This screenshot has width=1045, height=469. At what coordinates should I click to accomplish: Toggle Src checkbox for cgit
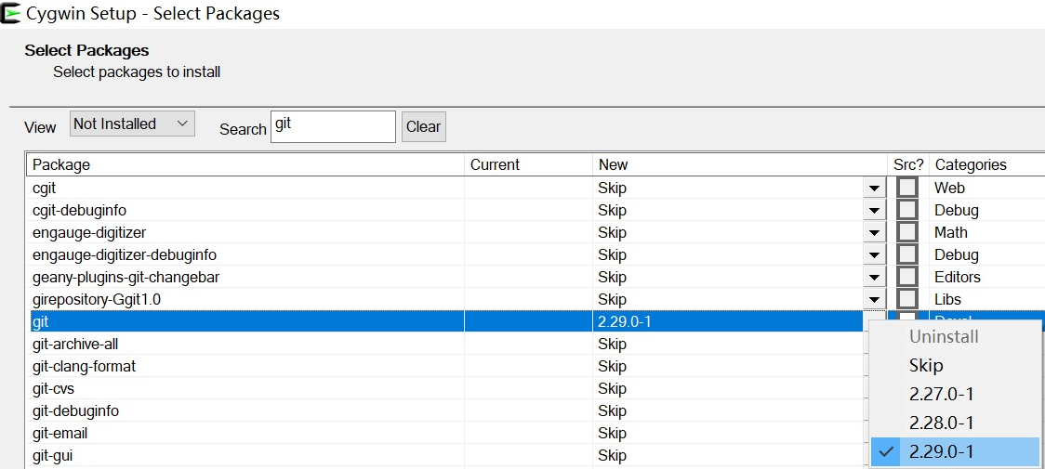[x=907, y=188]
